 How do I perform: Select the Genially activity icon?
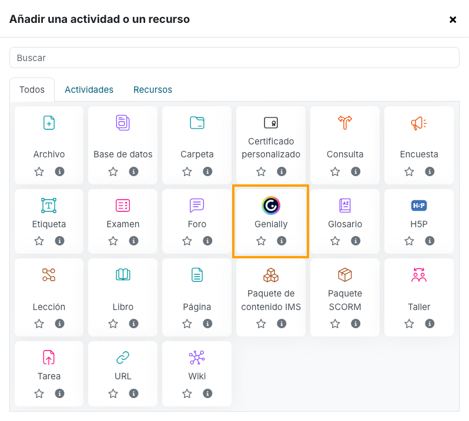(x=271, y=206)
